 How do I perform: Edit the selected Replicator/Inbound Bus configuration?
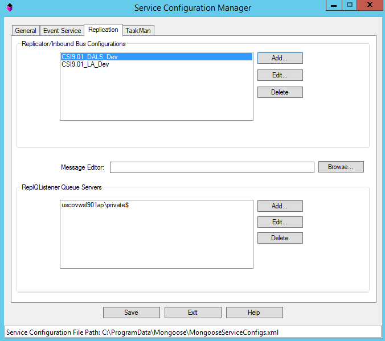coord(280,75)
